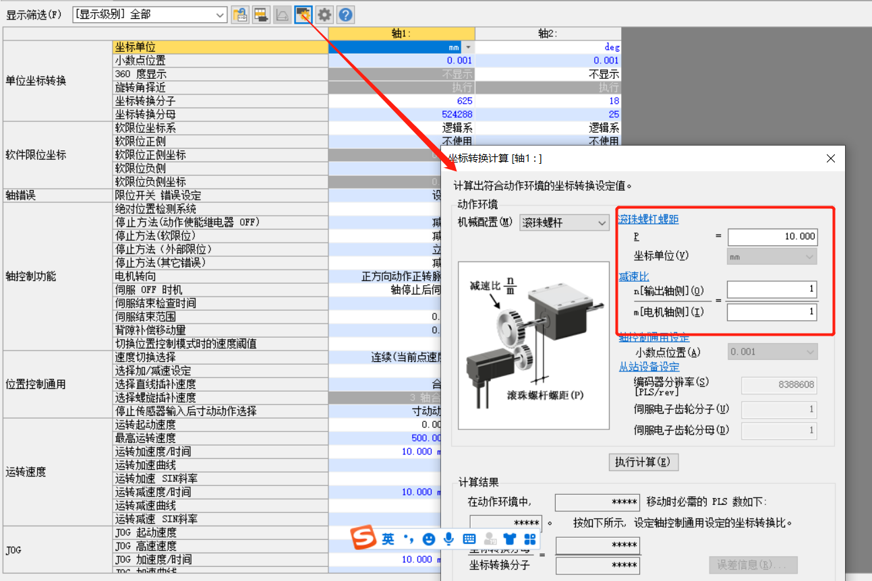Click the n[输出轴侧] reduction ratio field
This screenshot has width=872, height=581.
pyautogui.click(x=772, y=290)
